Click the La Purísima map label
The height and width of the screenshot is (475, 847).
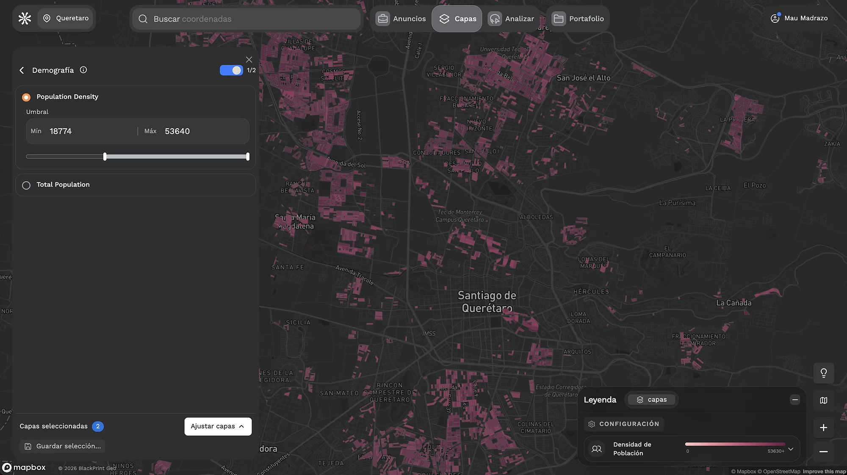click(677, 203)
